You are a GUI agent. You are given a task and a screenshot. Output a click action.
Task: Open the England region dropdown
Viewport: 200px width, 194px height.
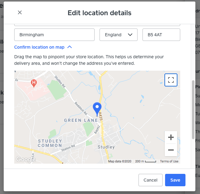click(118, 35)
